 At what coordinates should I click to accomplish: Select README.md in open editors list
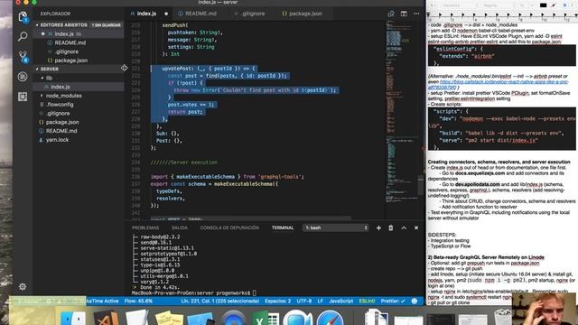pyautogui.click(x=79, y=42)
